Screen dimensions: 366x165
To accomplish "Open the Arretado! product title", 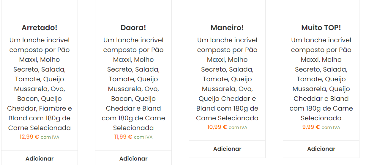I will click(x=40, y=28).
